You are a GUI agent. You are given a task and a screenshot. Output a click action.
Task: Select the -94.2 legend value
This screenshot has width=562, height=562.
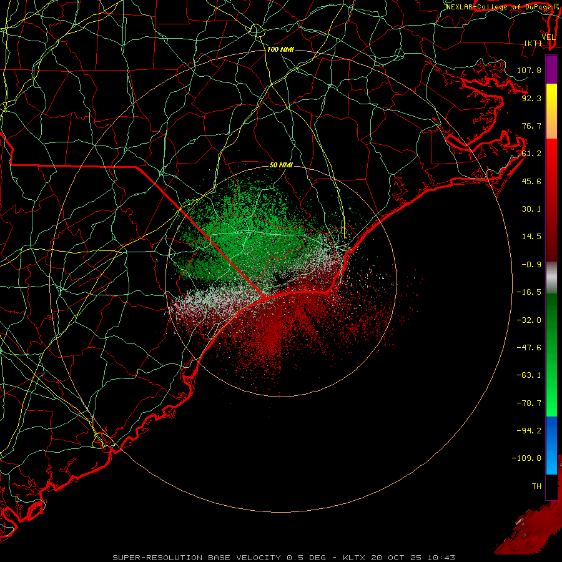click(x=529, y=431)
